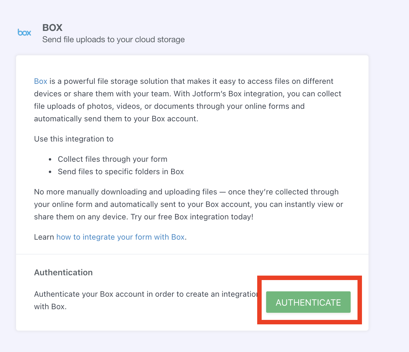The width and height of the screenshot is (409, 352).
Task: Click the Send files to specific folders bullet
Action: pos(121,172)
